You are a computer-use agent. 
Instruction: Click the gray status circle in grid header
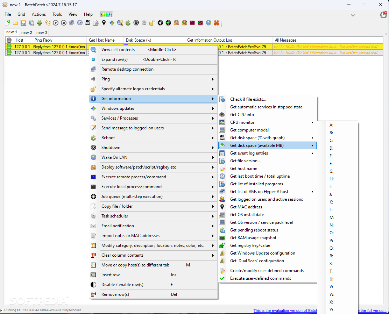pos(9,40)
